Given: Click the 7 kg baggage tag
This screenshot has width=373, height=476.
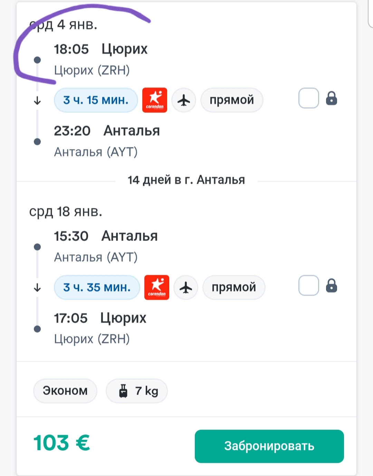Looking at the screenshot, I should tap(137, 391).
